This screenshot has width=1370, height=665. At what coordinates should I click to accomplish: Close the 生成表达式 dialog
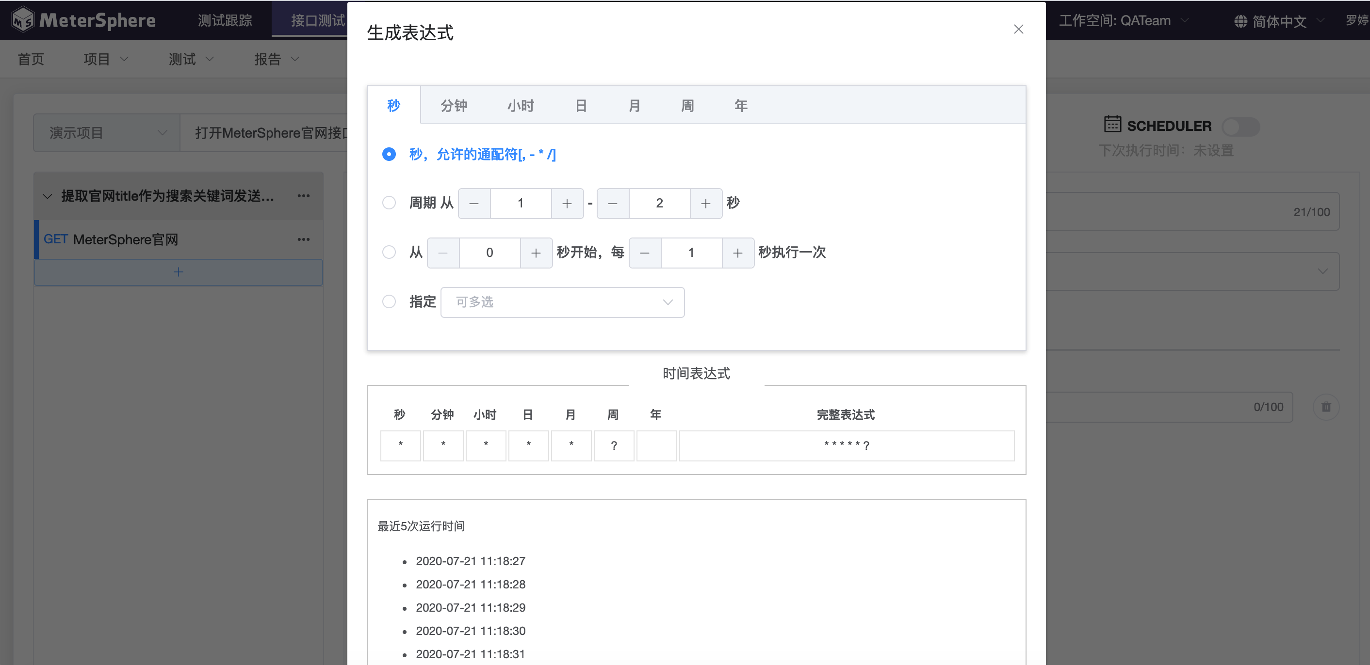pyautogui.click(x=1018, y=29)
